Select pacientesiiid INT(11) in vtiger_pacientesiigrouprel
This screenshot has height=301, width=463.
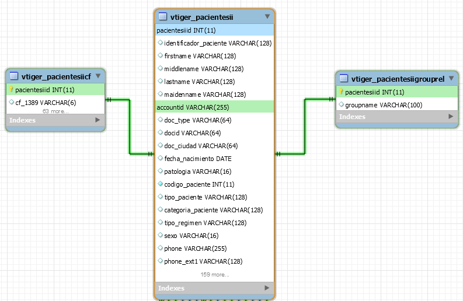click(397, 92)
